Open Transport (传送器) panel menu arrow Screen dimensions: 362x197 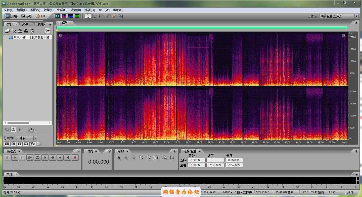pos(79,151)
